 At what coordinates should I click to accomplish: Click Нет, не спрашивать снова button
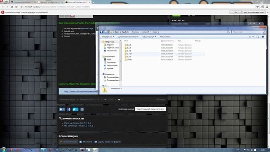point(254,12)
